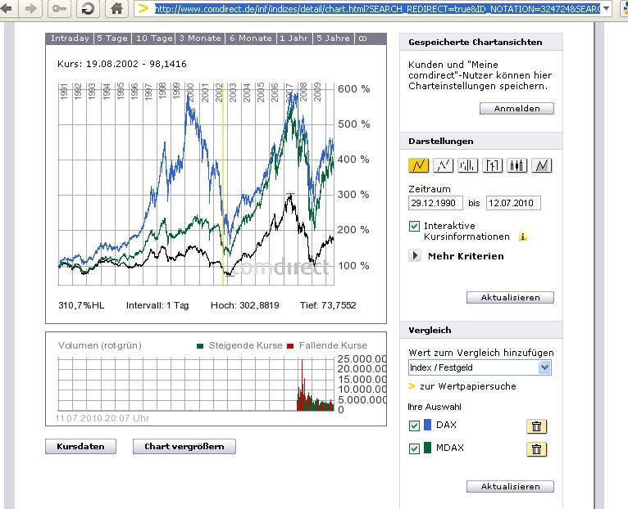
Task: Expand the Mehr Kriterien section
Action: [415, 255]
